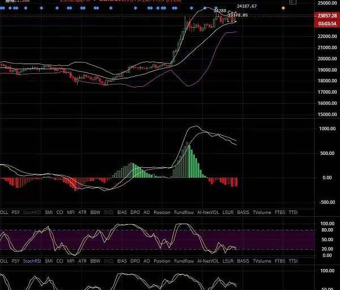Select TVolume tab in the bottom indicator row

tap(262, 260)
